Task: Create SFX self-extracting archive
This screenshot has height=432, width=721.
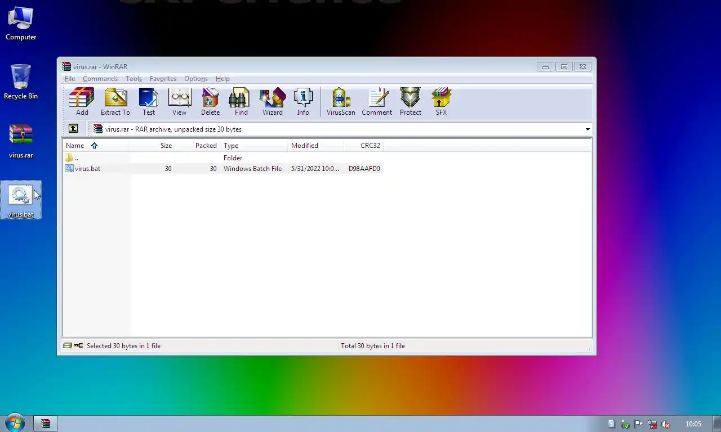Action: [441, 102]
